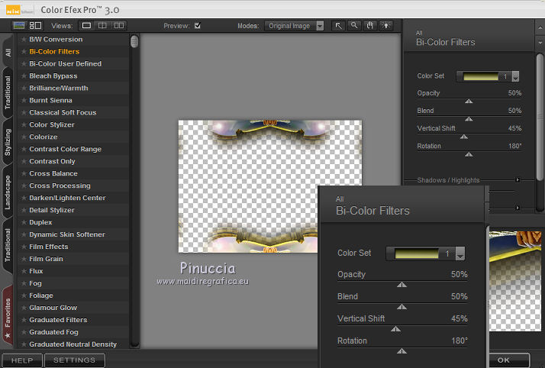Image resolution: width=545 pixels, height=368 pixels.
Task: Click star icon beside Graduated Fog
Action: coord(24,332)
